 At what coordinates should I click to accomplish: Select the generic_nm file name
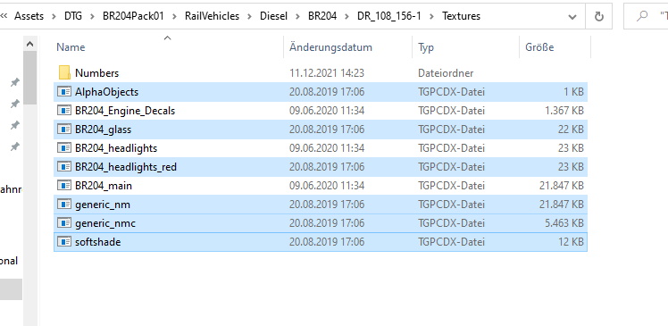[x=102, y=205]
